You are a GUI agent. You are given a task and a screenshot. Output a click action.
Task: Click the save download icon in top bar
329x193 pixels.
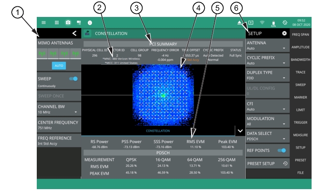click(251, 22)
